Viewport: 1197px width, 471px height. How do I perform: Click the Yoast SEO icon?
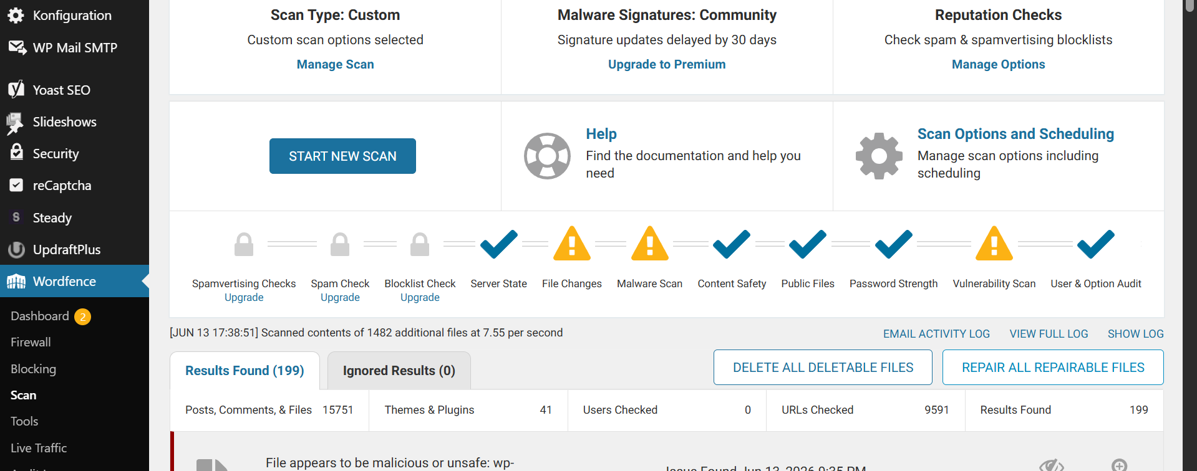(x=16, y=90)
